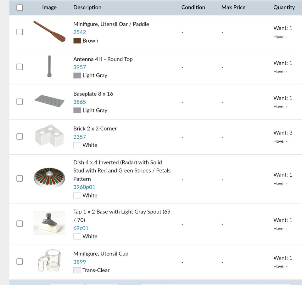The image size is (302, 285).
Task: Open the radar dish striped image
Action: (x=49, y=178)
